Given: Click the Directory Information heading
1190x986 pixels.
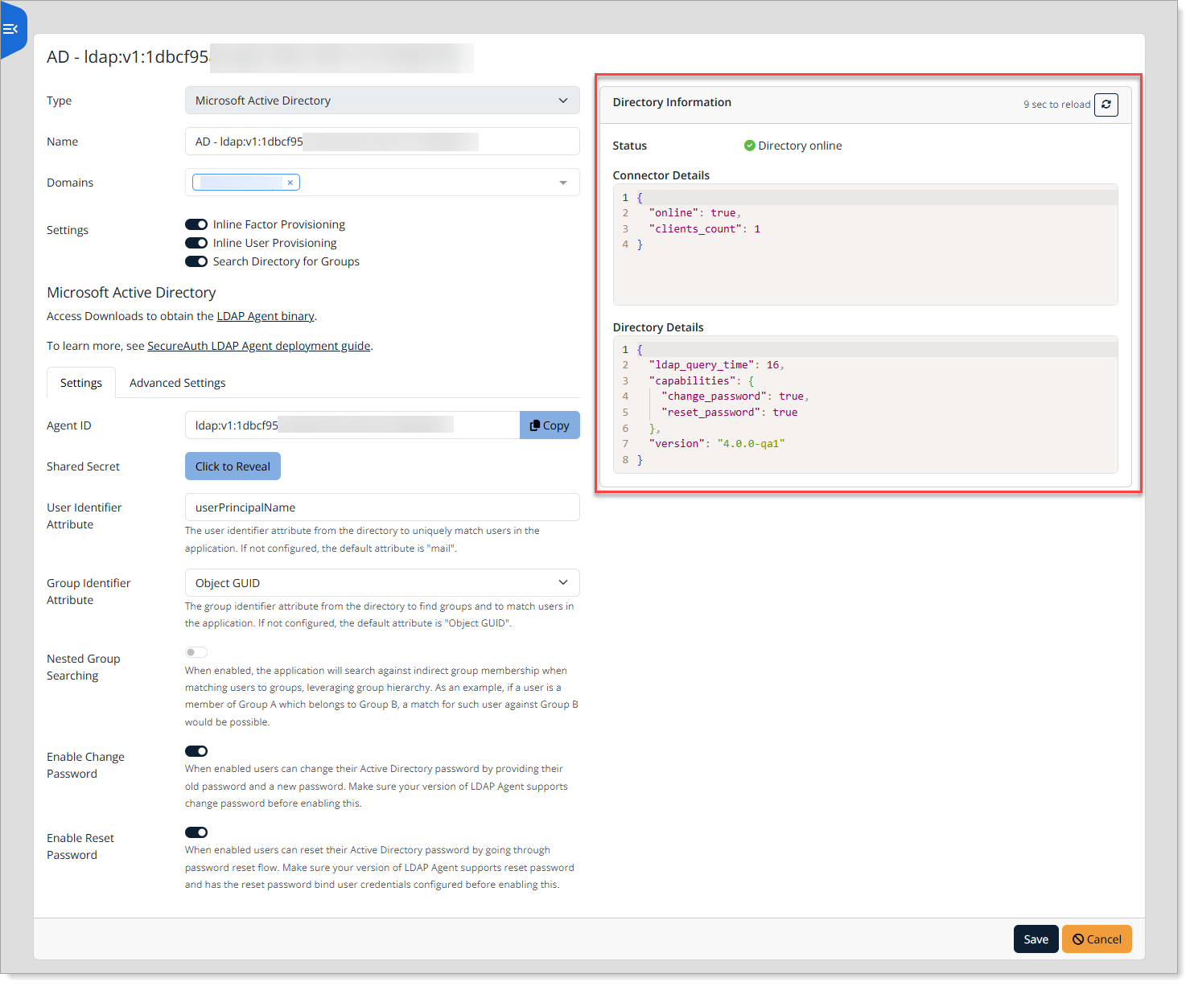Looking at the screenshot, I should [x=672, y=102].
